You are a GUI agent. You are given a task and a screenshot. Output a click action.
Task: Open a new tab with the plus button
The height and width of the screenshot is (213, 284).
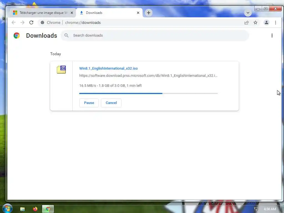(x=149, y=13)
